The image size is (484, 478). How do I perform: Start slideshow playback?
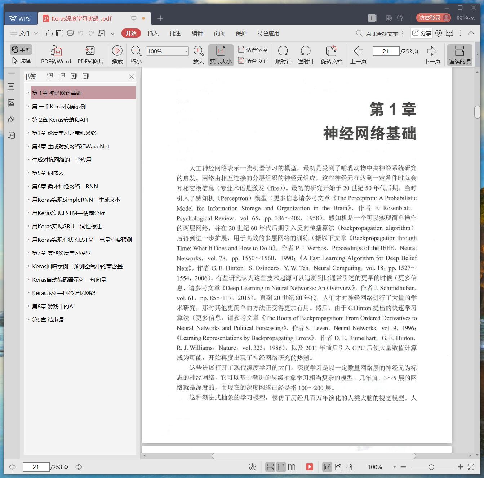pos(117,55)
